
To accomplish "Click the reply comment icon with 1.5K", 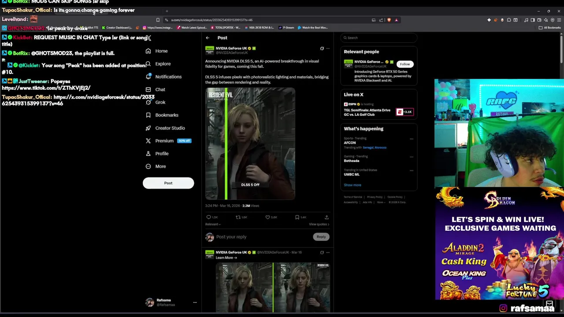I will click(x=209, y=217).
